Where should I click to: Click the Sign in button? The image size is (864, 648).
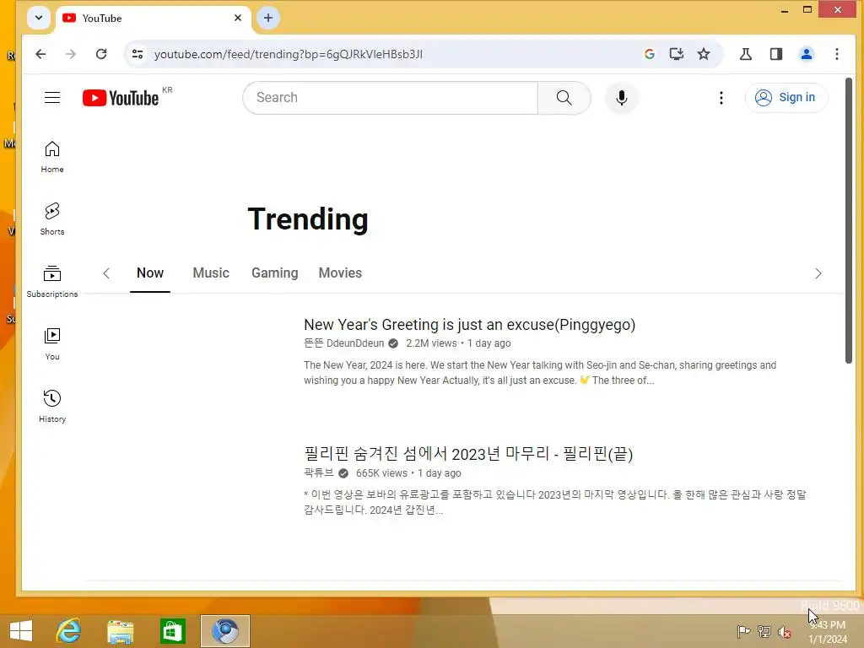pyautogui.click(x=786, y=98)
